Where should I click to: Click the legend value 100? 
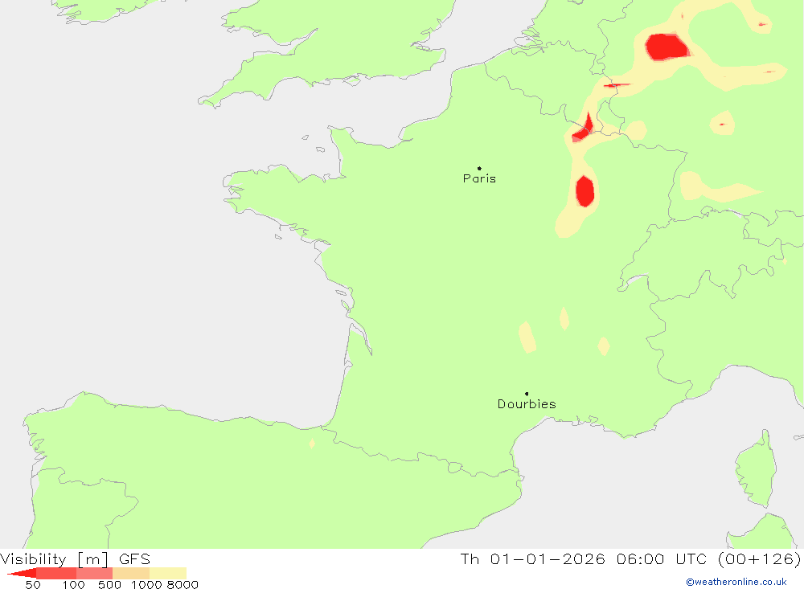tap(73, 585)
